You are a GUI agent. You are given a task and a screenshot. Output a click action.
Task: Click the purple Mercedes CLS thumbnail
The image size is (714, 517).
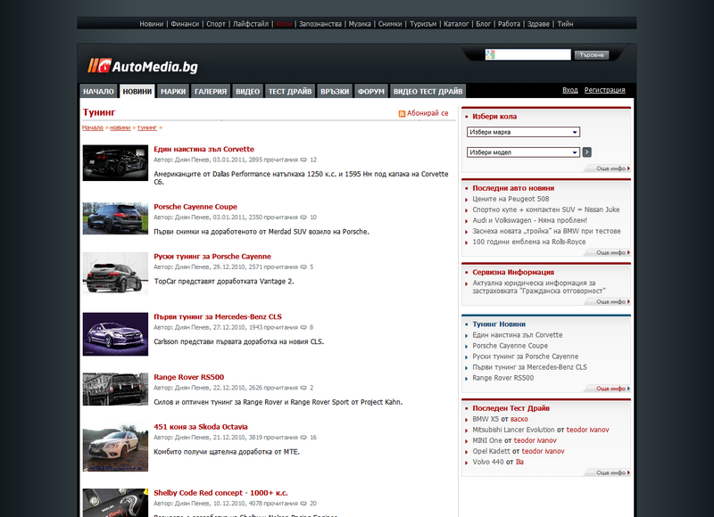115,334
